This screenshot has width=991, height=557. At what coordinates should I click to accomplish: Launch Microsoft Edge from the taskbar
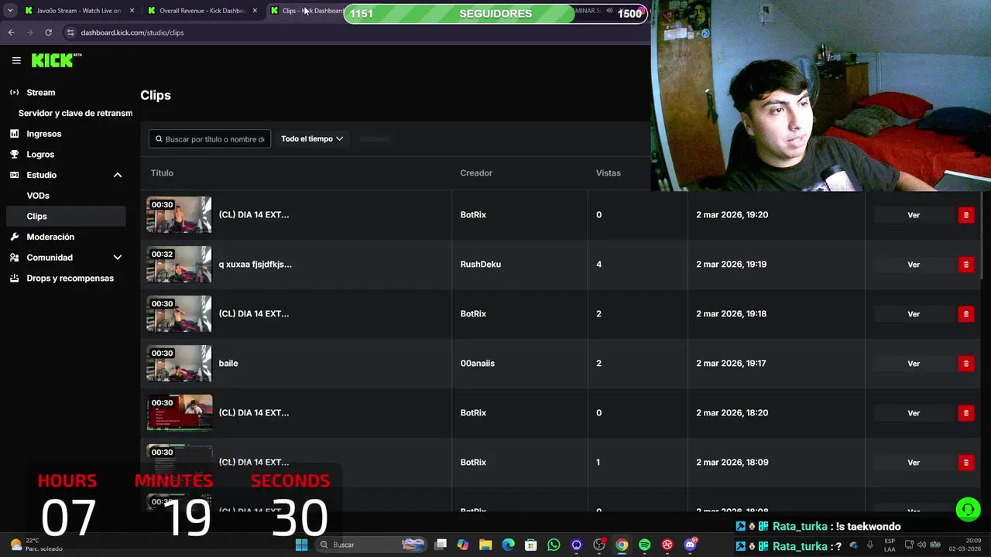click(x=508, y=545)
